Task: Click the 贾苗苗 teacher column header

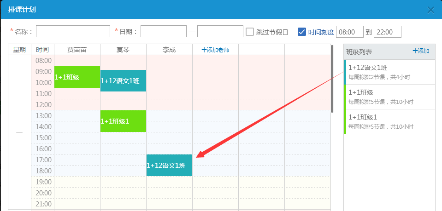Action: [77, 50]
